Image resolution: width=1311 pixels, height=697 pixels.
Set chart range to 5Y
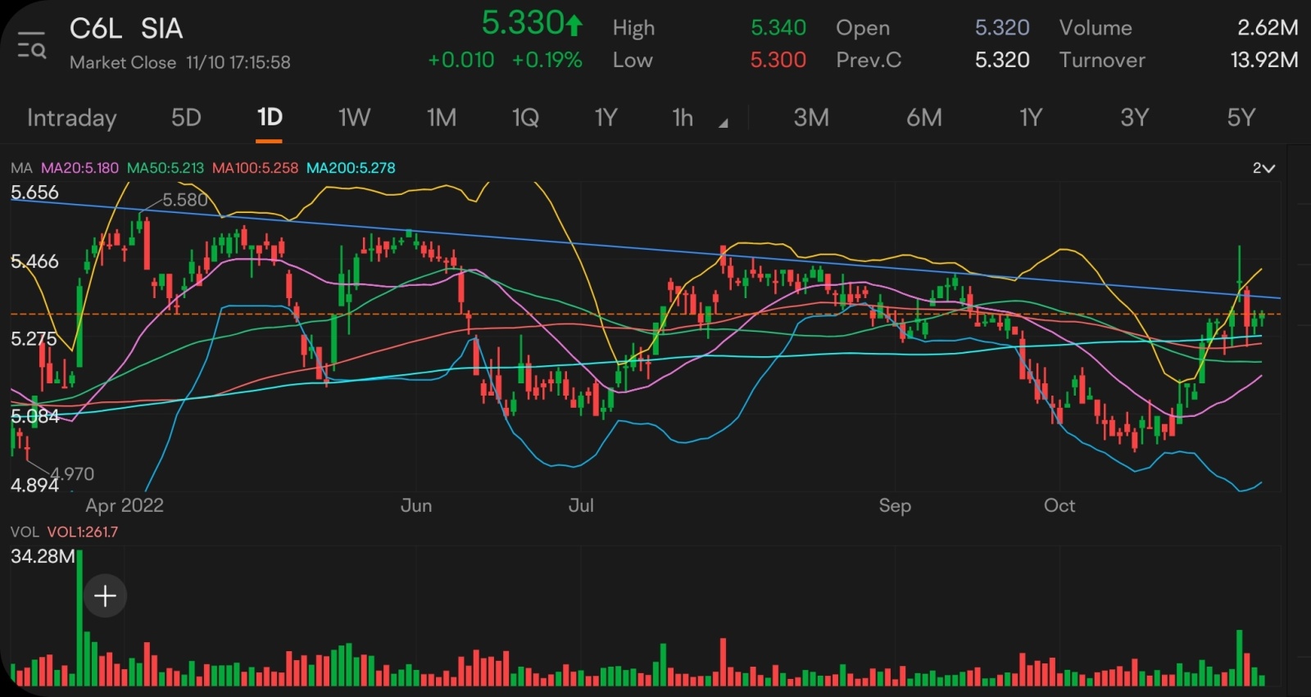[1241, 118]
